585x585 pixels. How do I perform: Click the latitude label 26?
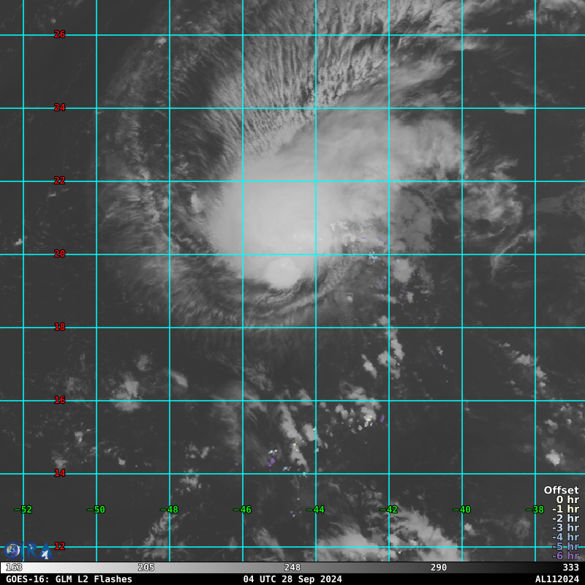point(60,34)
